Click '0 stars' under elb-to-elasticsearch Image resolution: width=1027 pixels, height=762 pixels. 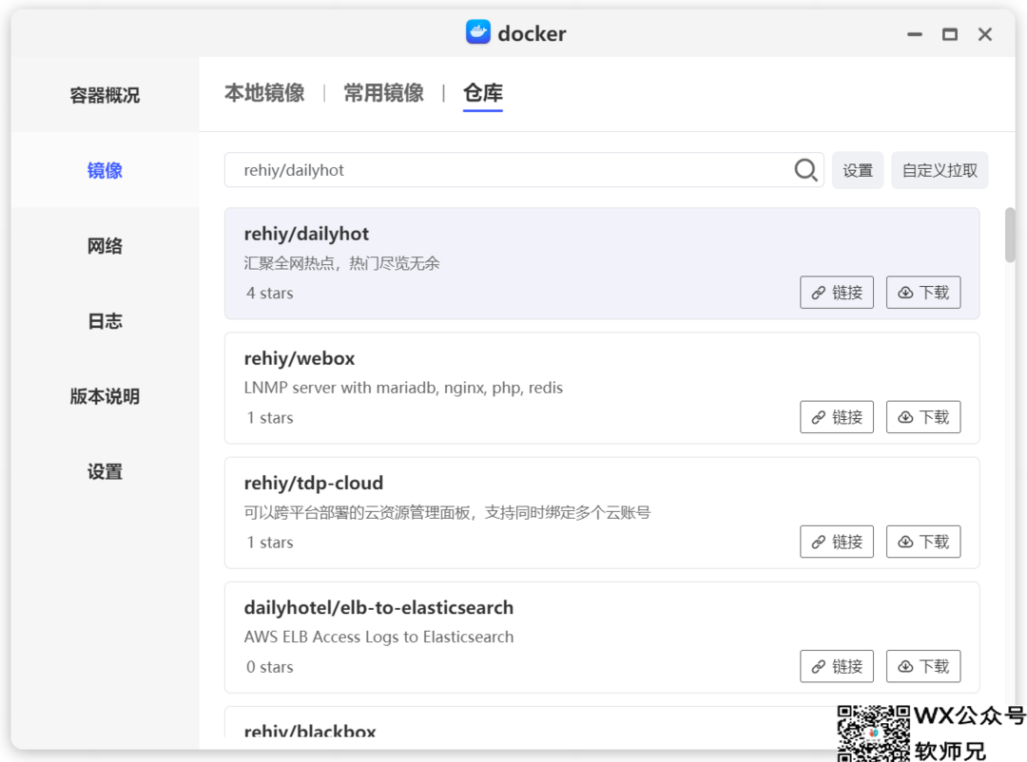270,667
